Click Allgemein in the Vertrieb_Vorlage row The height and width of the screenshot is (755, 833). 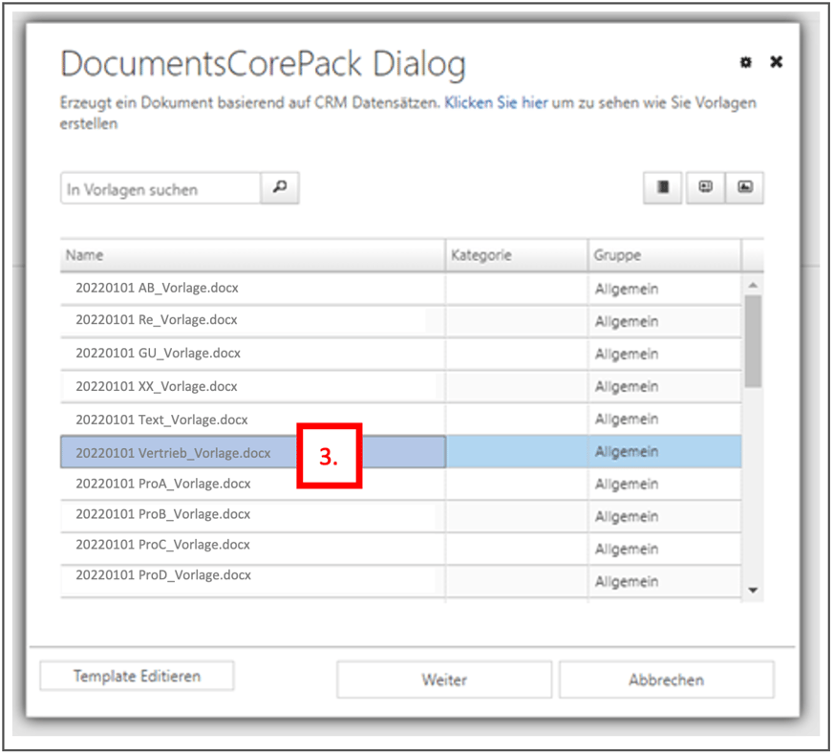pos(627,452)
